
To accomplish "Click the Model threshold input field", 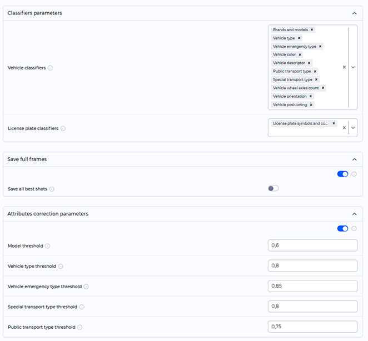I will point(312,245).
